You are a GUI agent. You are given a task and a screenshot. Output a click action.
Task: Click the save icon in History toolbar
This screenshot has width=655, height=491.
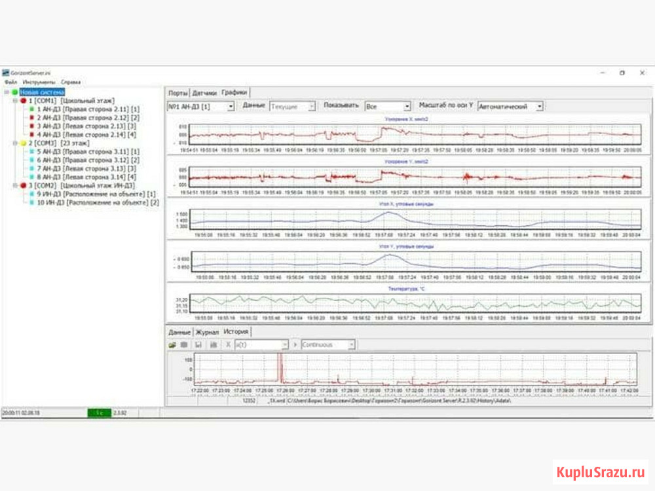pyautogui.click(x=197, y=344)
